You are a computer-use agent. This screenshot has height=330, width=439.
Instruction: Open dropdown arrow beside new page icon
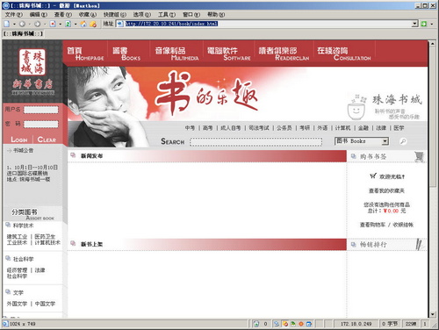click(14, 24)
